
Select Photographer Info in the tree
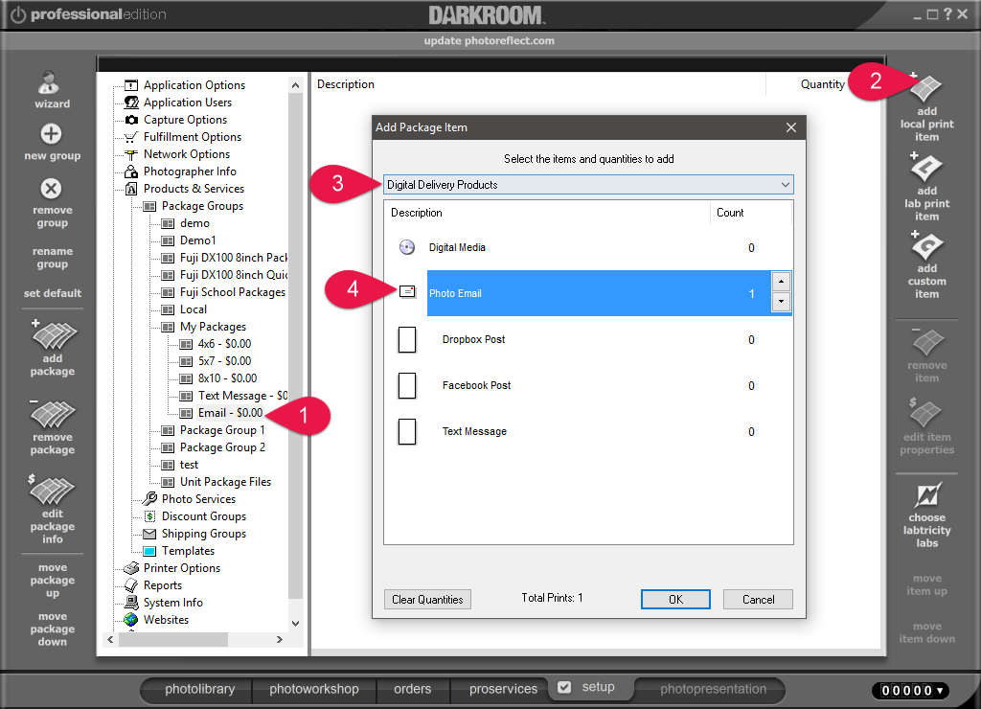click(x=190, y=172)
